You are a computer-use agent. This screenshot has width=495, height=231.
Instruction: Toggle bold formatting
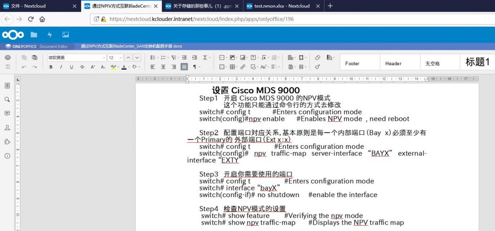(x=51, y=67)
